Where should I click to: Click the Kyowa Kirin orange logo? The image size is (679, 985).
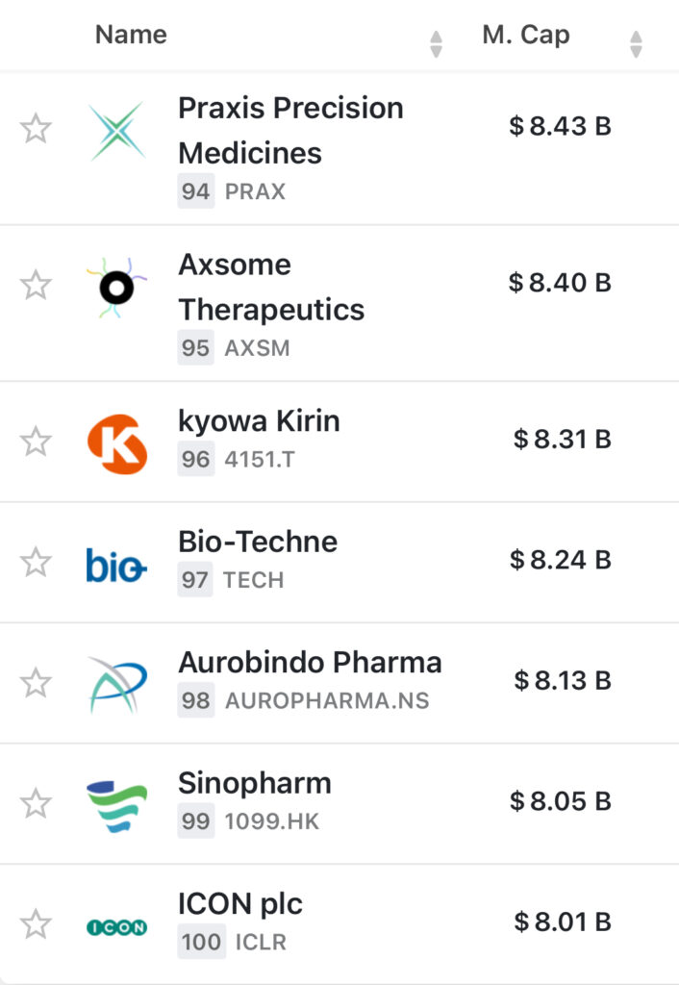[x=116, y=443]
